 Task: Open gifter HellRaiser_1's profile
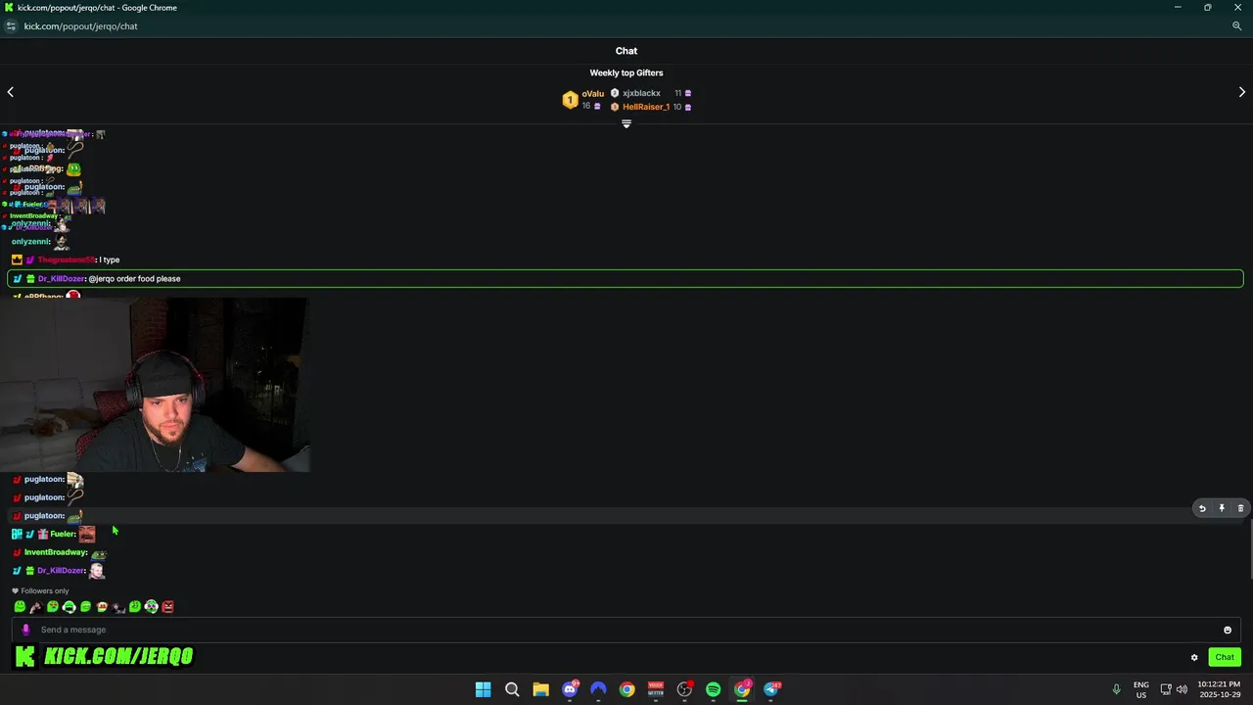click(x=646, y=107)
